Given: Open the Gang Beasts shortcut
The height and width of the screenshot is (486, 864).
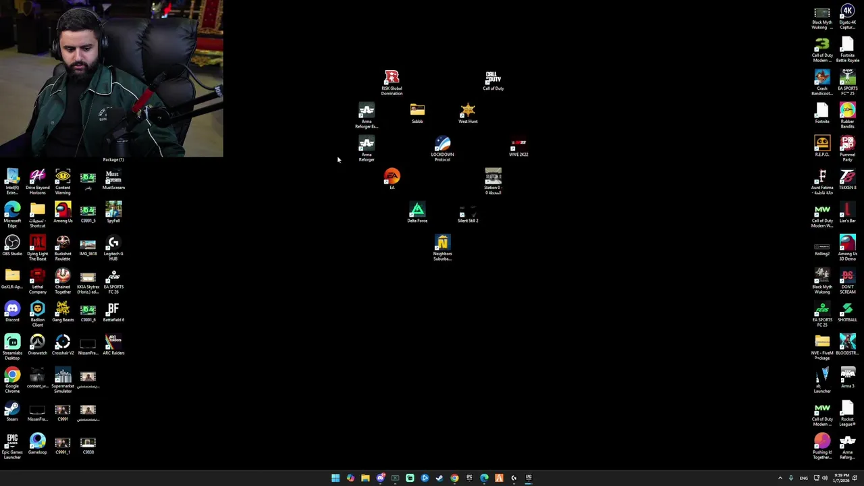Looking at the screenshot, I should click(63, 312).
